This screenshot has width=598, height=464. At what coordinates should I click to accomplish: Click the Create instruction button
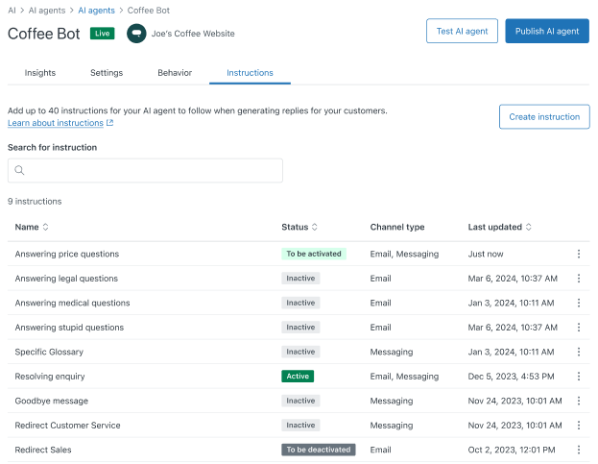click(544, 117)
